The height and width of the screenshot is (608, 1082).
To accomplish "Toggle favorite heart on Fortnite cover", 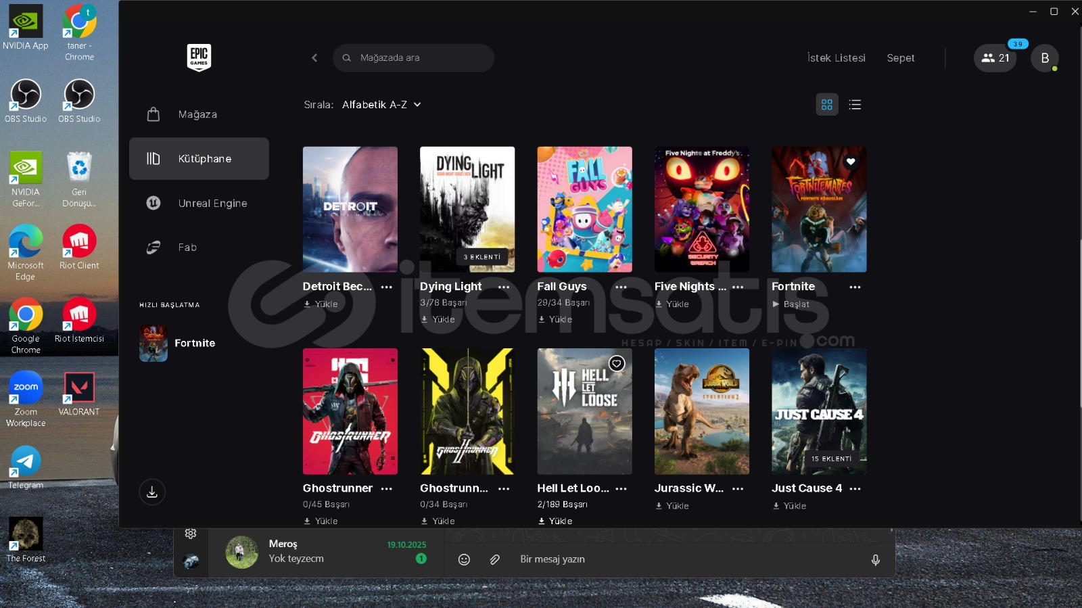I will pyautogui.click(x=851, y=162).
